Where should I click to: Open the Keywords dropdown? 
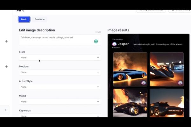(60, 115)
